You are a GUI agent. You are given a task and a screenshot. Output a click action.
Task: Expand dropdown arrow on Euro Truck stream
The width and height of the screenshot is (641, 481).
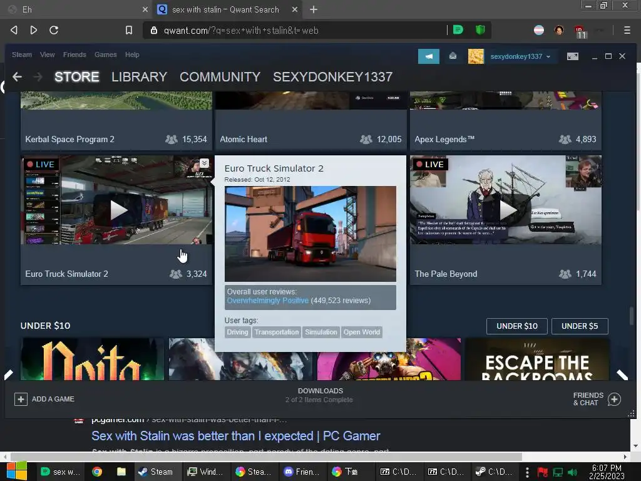[205, 163]
